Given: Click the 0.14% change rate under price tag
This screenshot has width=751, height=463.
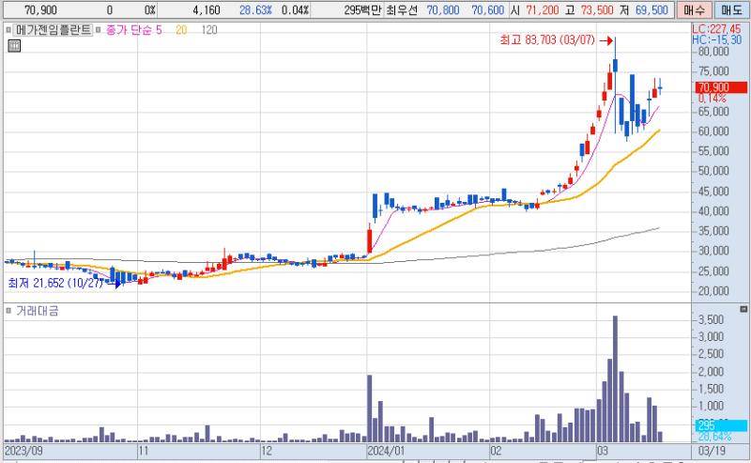Looking at the screenshot, I should click(713, 99).
